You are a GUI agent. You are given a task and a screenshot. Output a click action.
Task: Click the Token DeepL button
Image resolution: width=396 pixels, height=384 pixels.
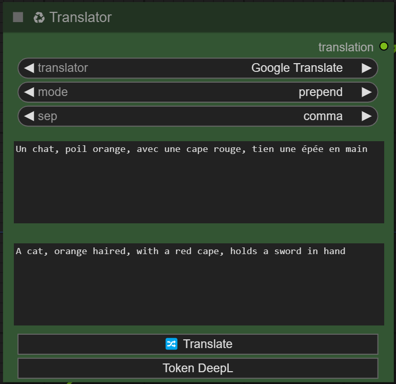(198, 368)
